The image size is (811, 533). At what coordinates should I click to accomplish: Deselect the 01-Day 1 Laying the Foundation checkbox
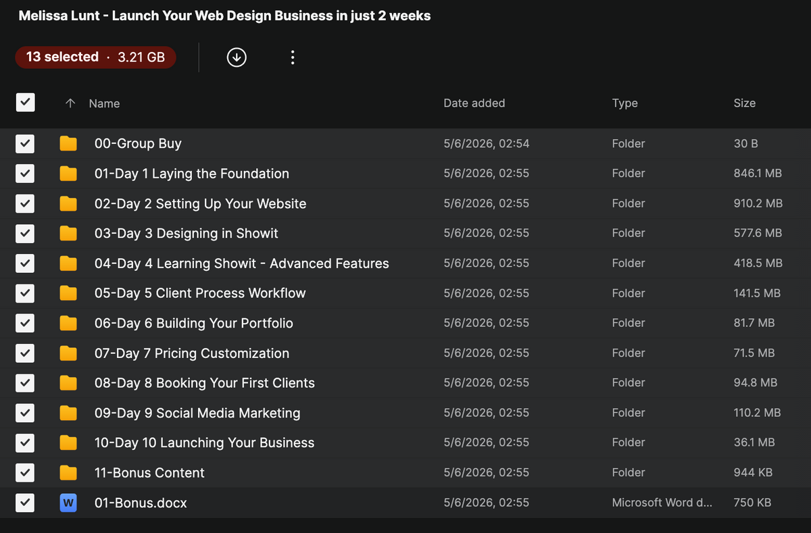click(25, 174)
